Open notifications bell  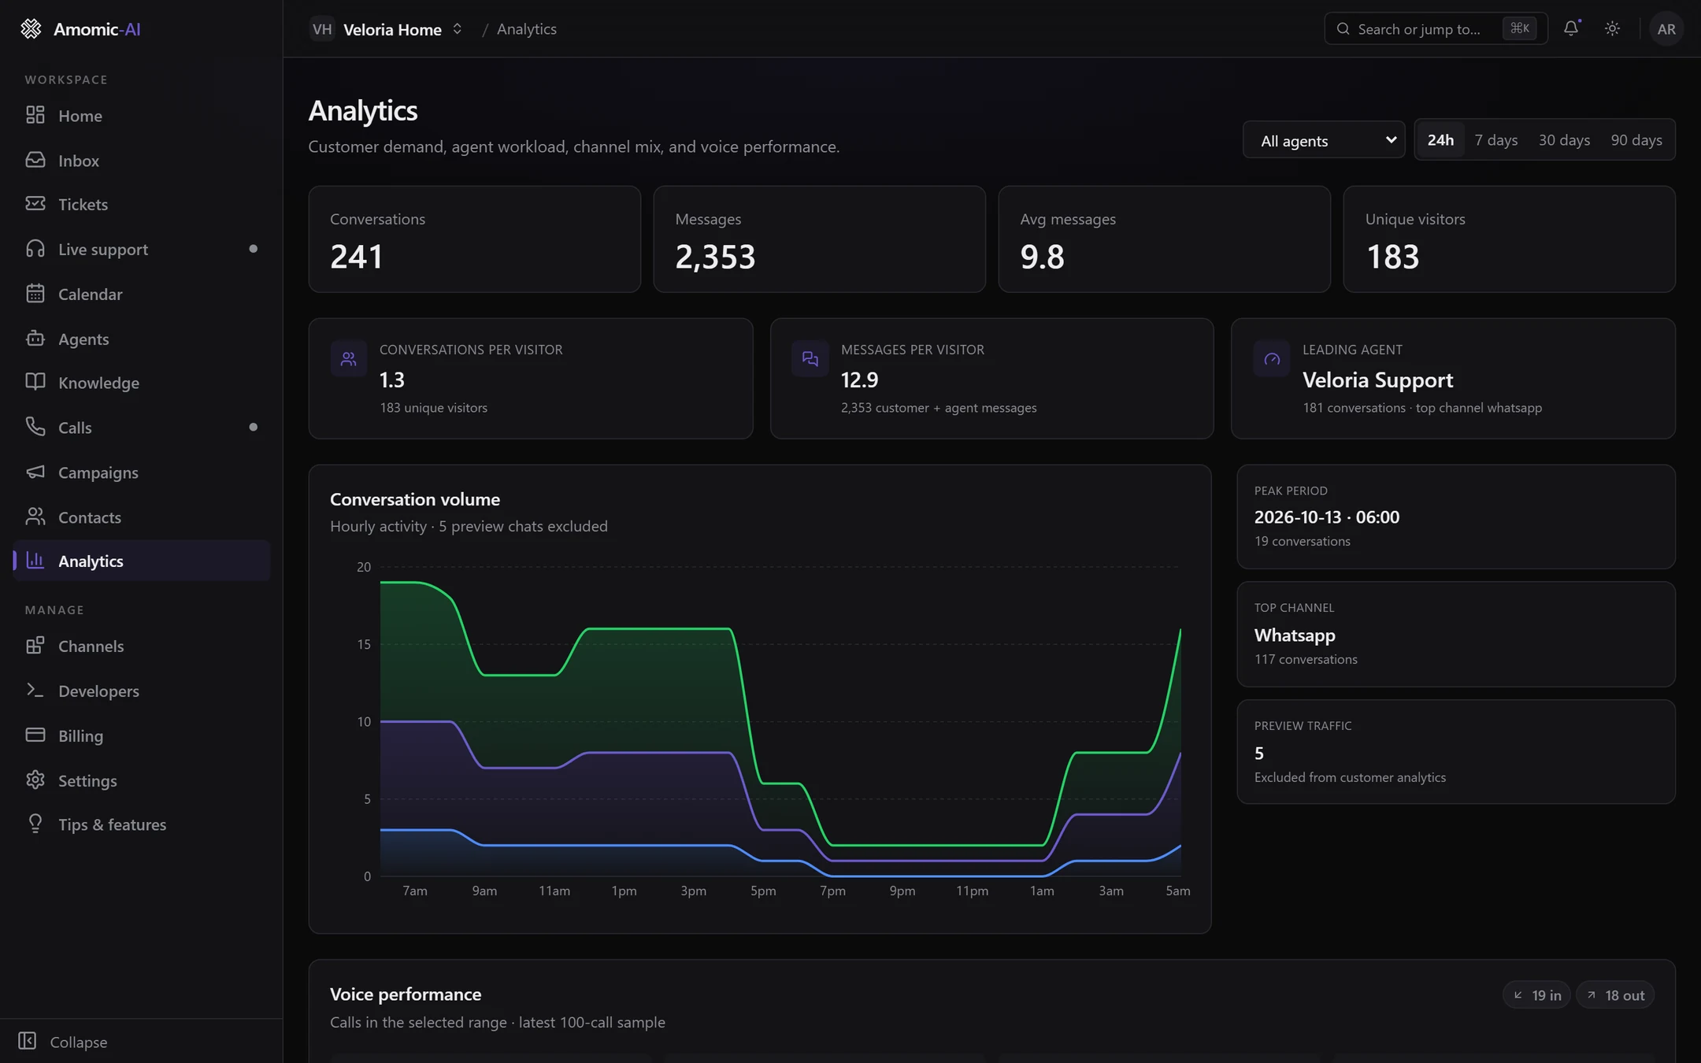pos(1571,28)
